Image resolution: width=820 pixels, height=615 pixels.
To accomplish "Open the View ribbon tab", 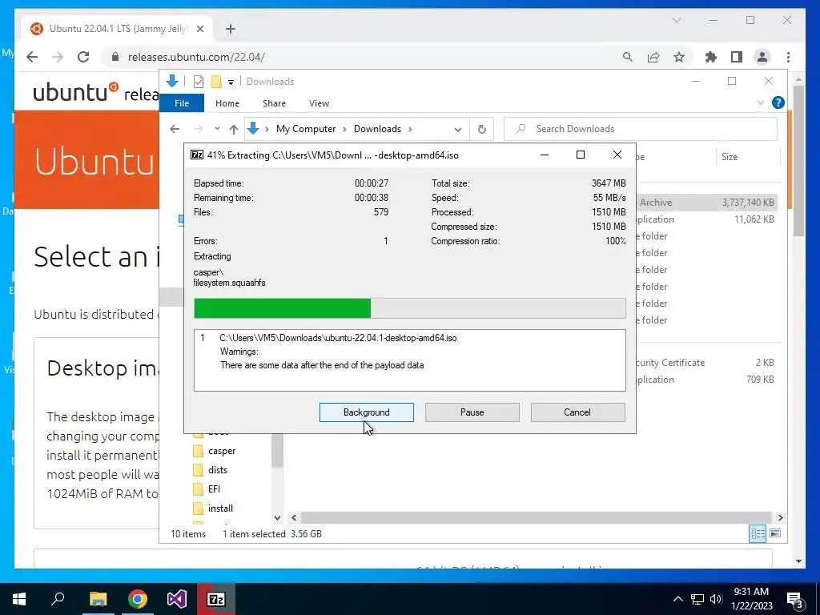I will coord(319,103).
